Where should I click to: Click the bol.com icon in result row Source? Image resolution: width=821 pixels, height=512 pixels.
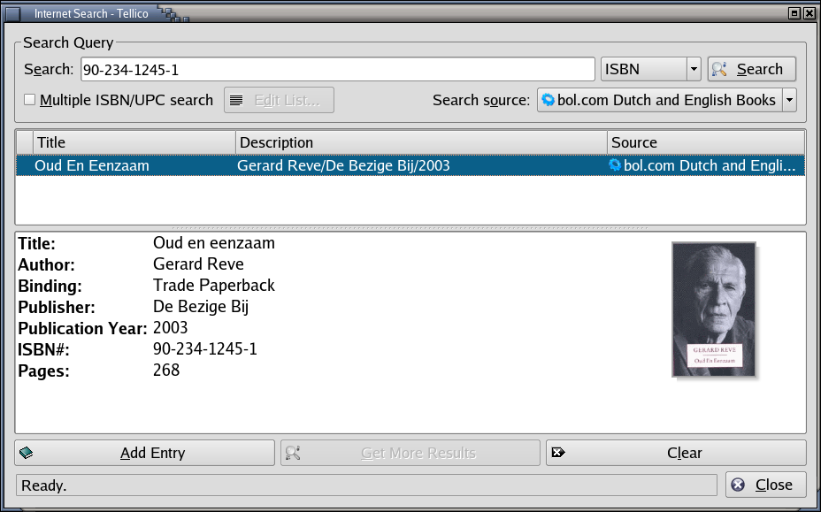[x=615, y=164]
